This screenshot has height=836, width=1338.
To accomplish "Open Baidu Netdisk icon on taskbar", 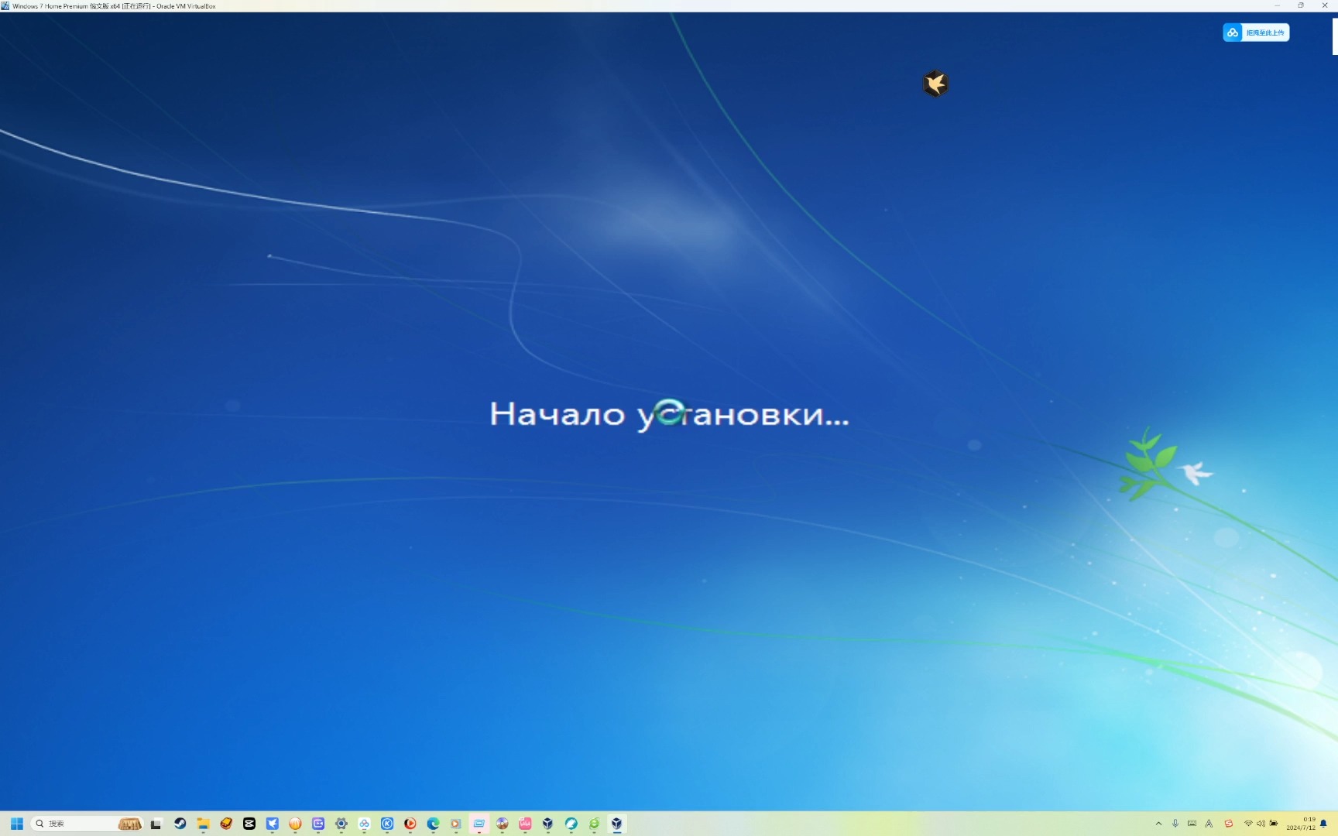I will click(364, 824).
